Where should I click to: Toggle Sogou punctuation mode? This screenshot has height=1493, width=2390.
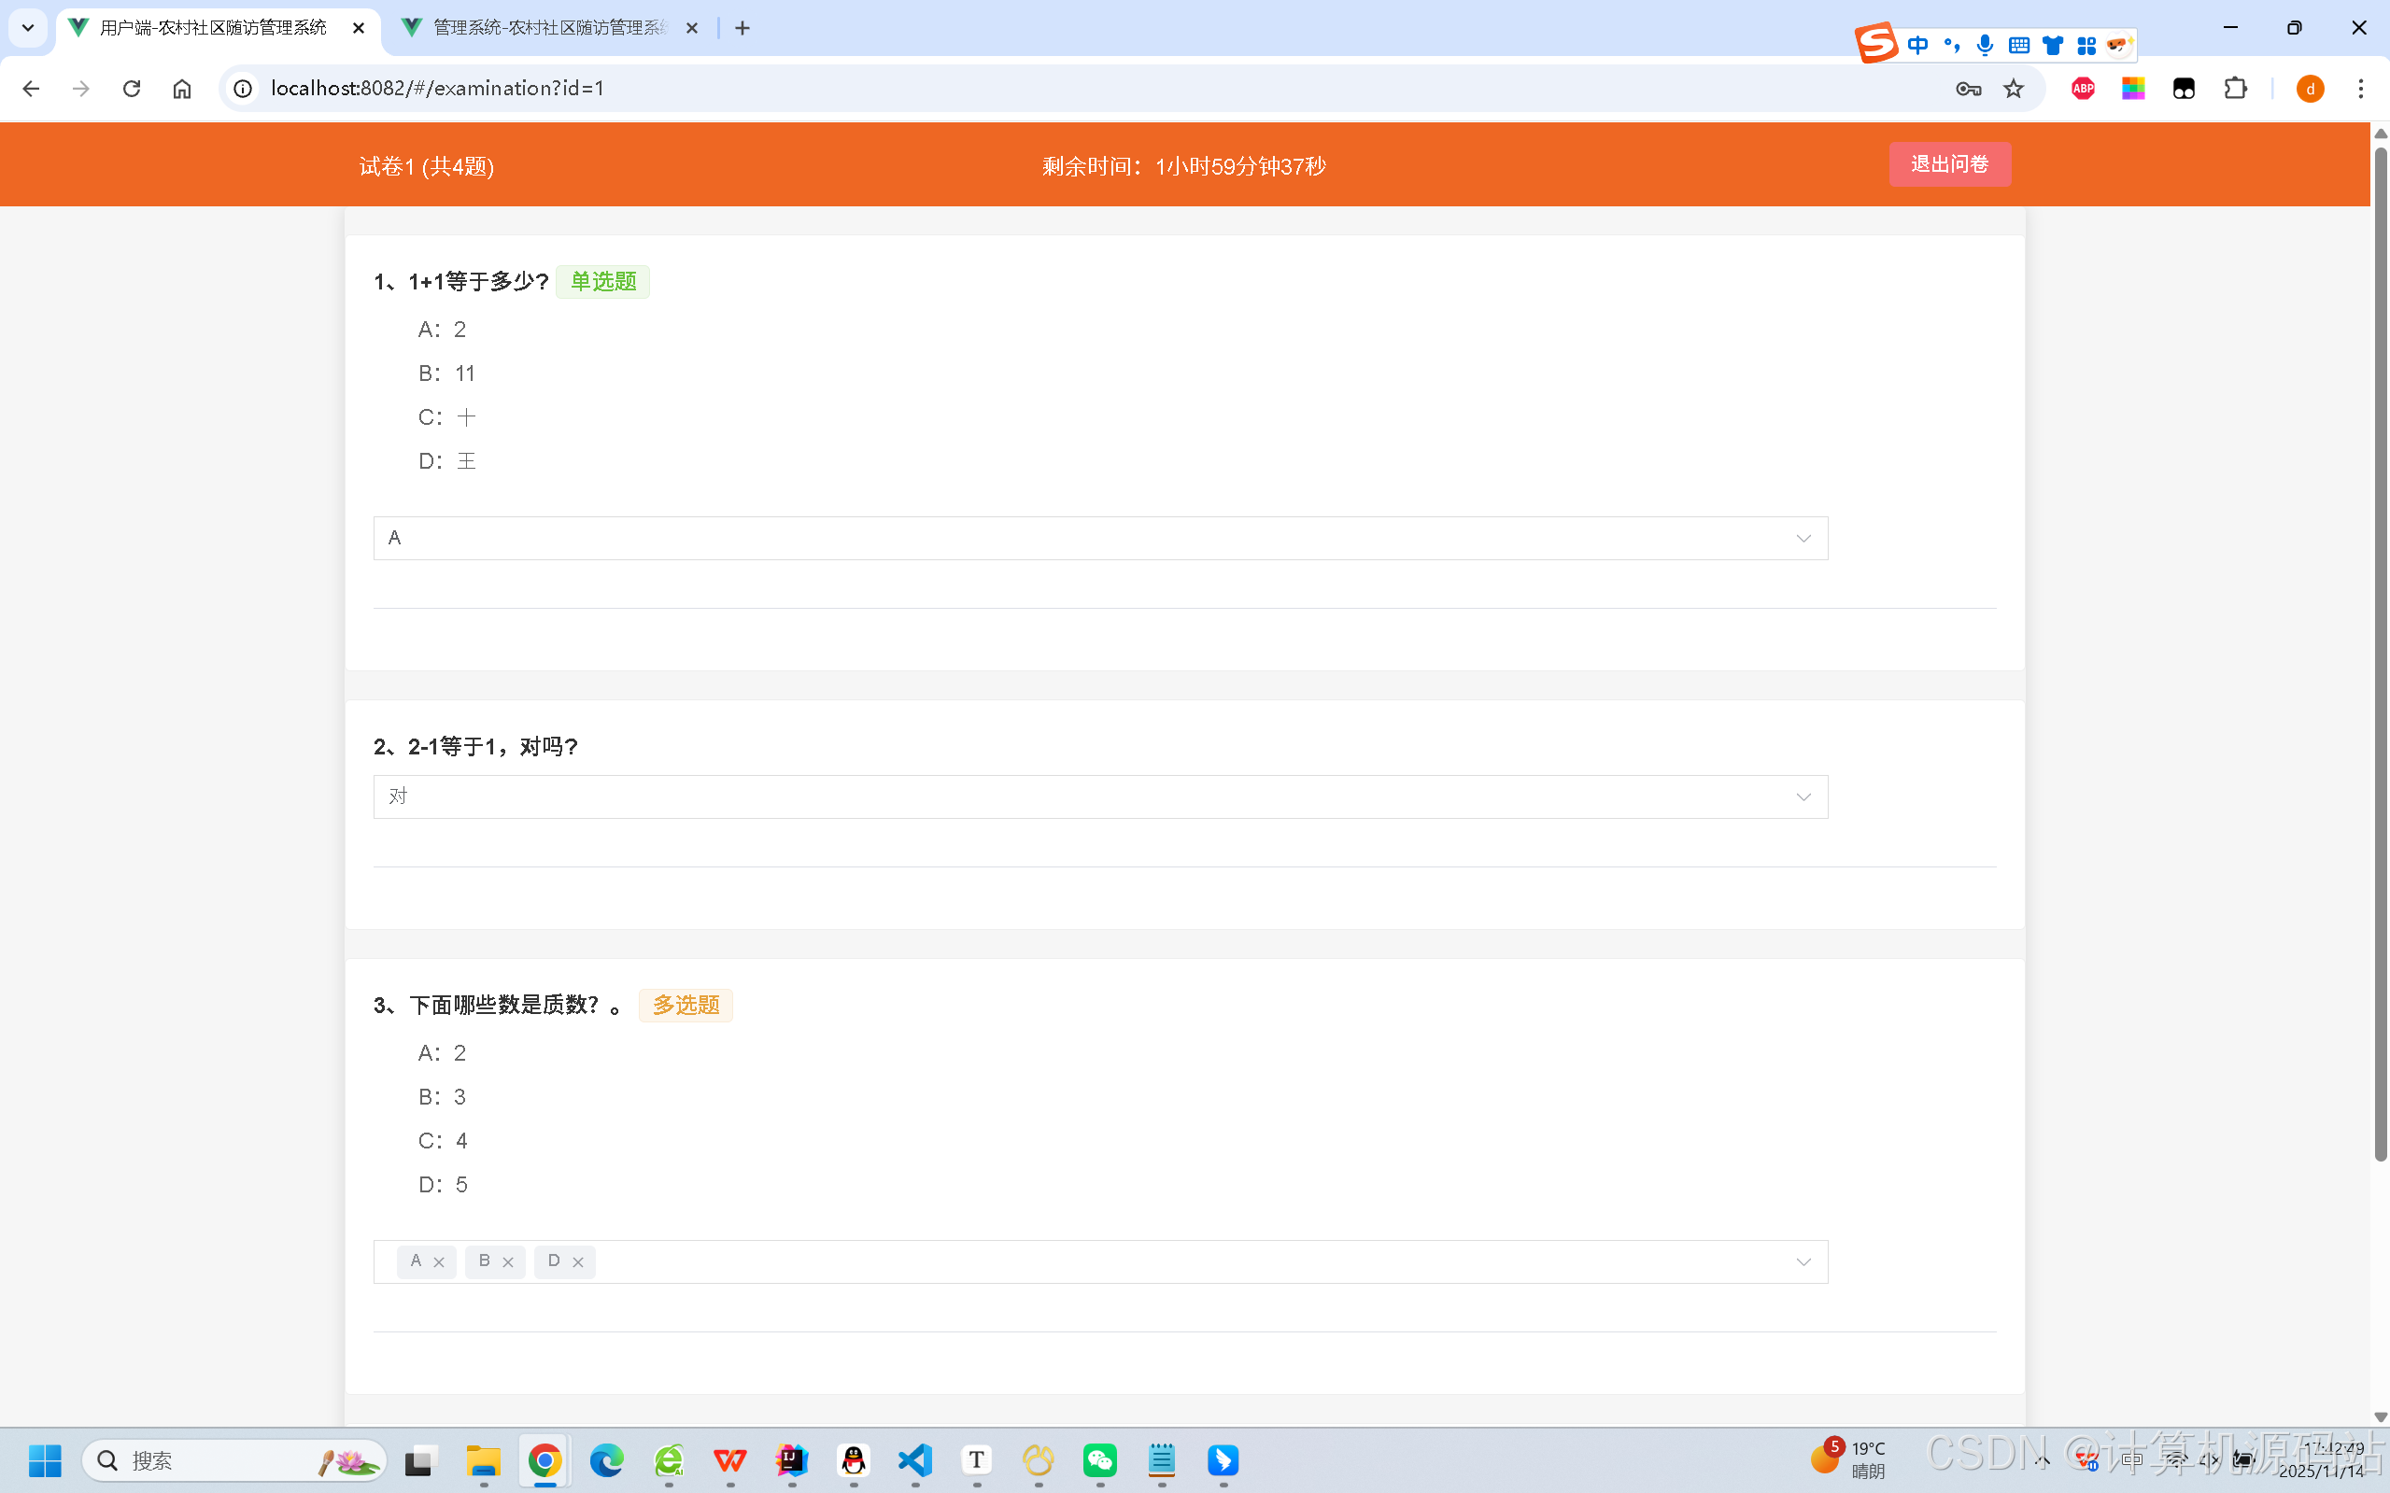click(1951, 46)
